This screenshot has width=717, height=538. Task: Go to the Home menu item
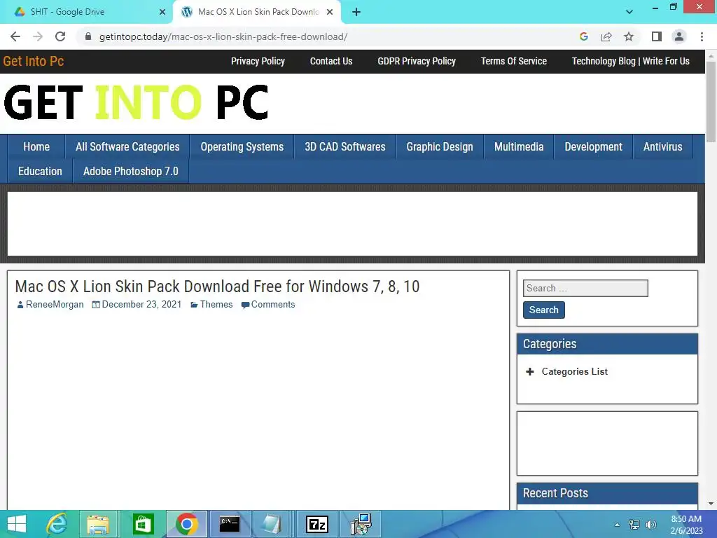coord(36,147)
